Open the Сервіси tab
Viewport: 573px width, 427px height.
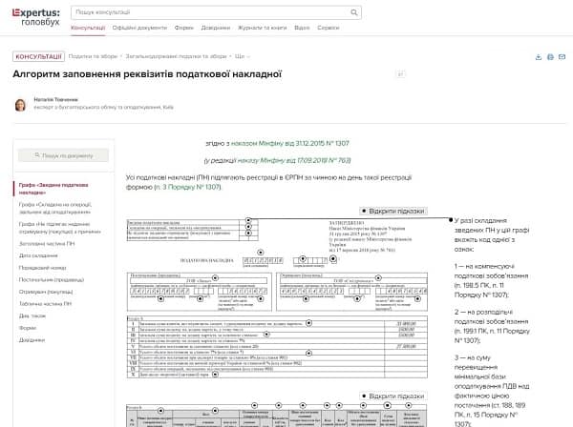click(329, 28)
